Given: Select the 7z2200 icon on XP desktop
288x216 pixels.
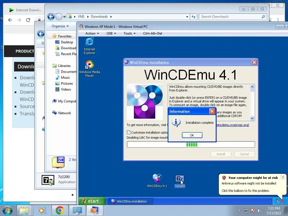Looking at the screenshot, I should pos(180,181).
